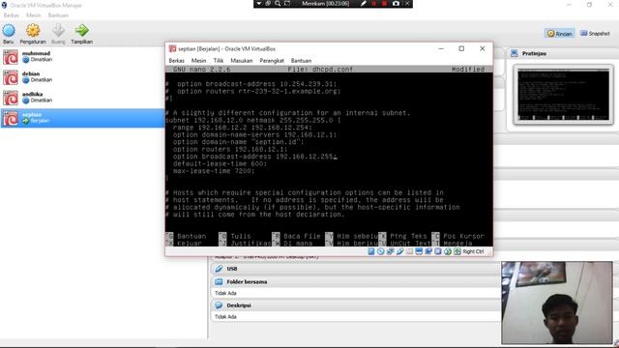Screen dimensions: 619x348
Task: Stop the screen recording
Action: (384, 4)
